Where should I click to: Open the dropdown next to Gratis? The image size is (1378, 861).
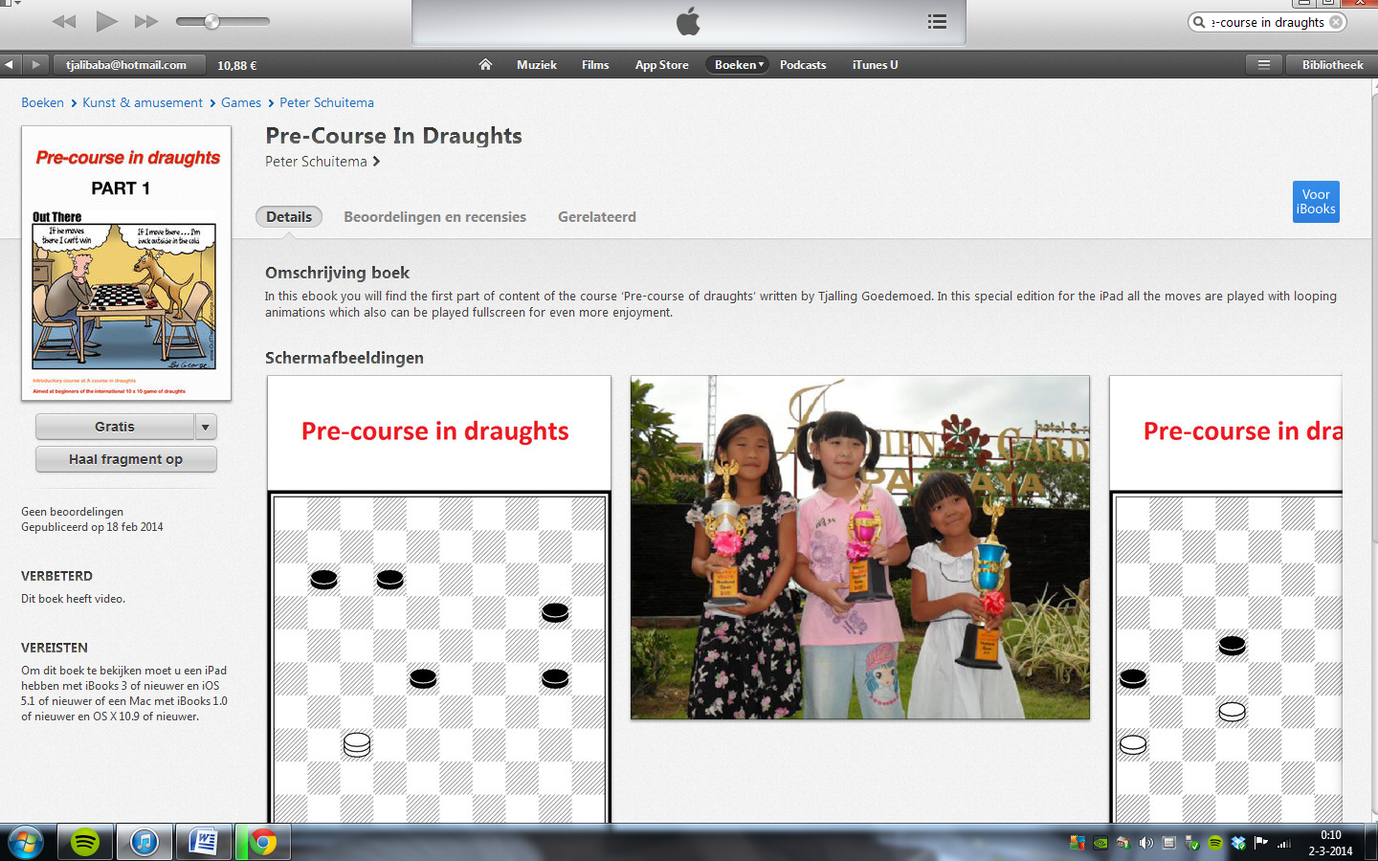pyautogui.click(x=205, y=426)
